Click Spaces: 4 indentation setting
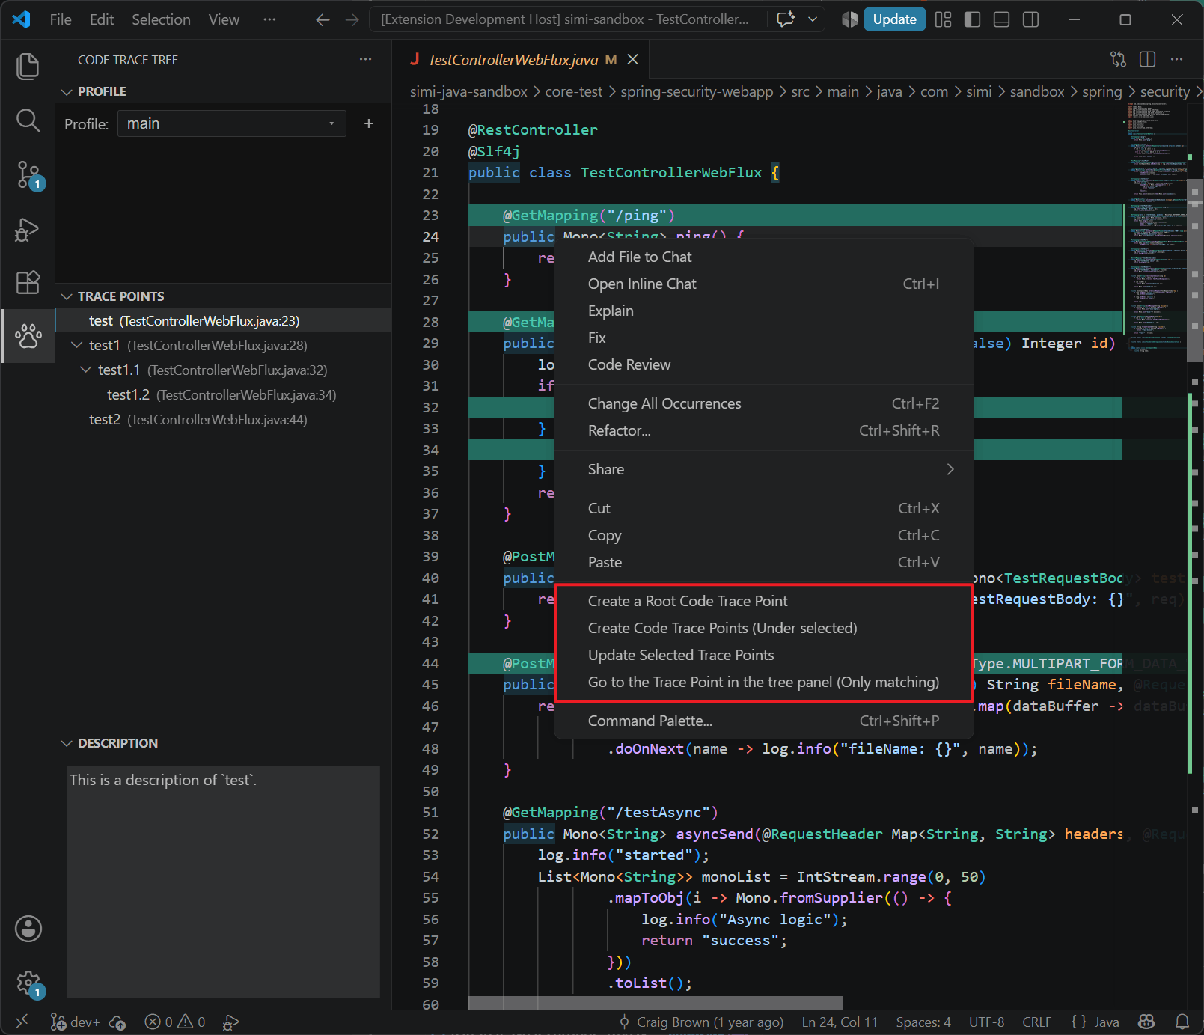 (x=923, y=1022)
